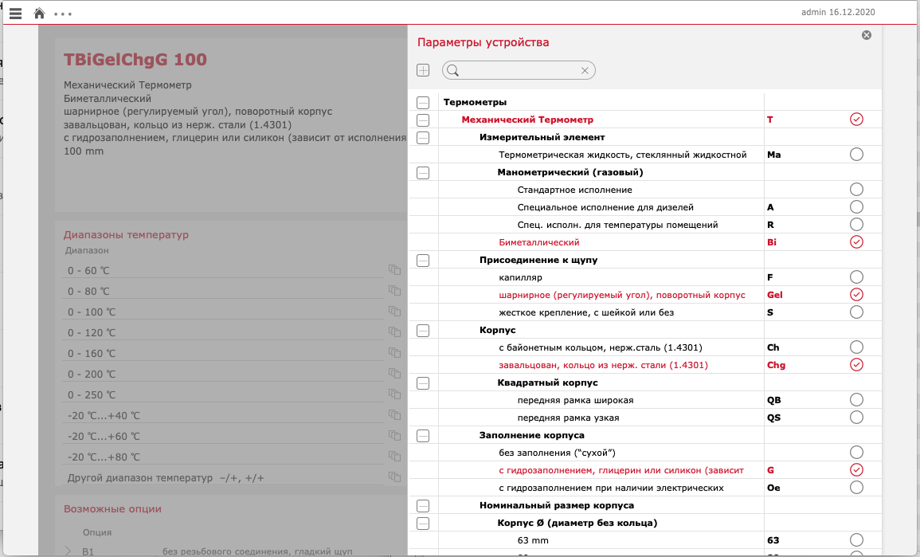Select Стандартное исполнение option

point(856,189)
